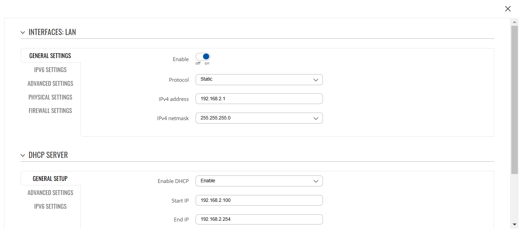This screenshot has width=523, height=230.
Task: Collapse the DHCP Server section
Action: [23, 156]
